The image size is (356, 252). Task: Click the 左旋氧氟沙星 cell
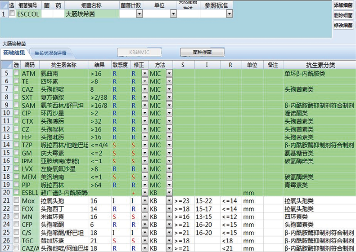[64, 169]
